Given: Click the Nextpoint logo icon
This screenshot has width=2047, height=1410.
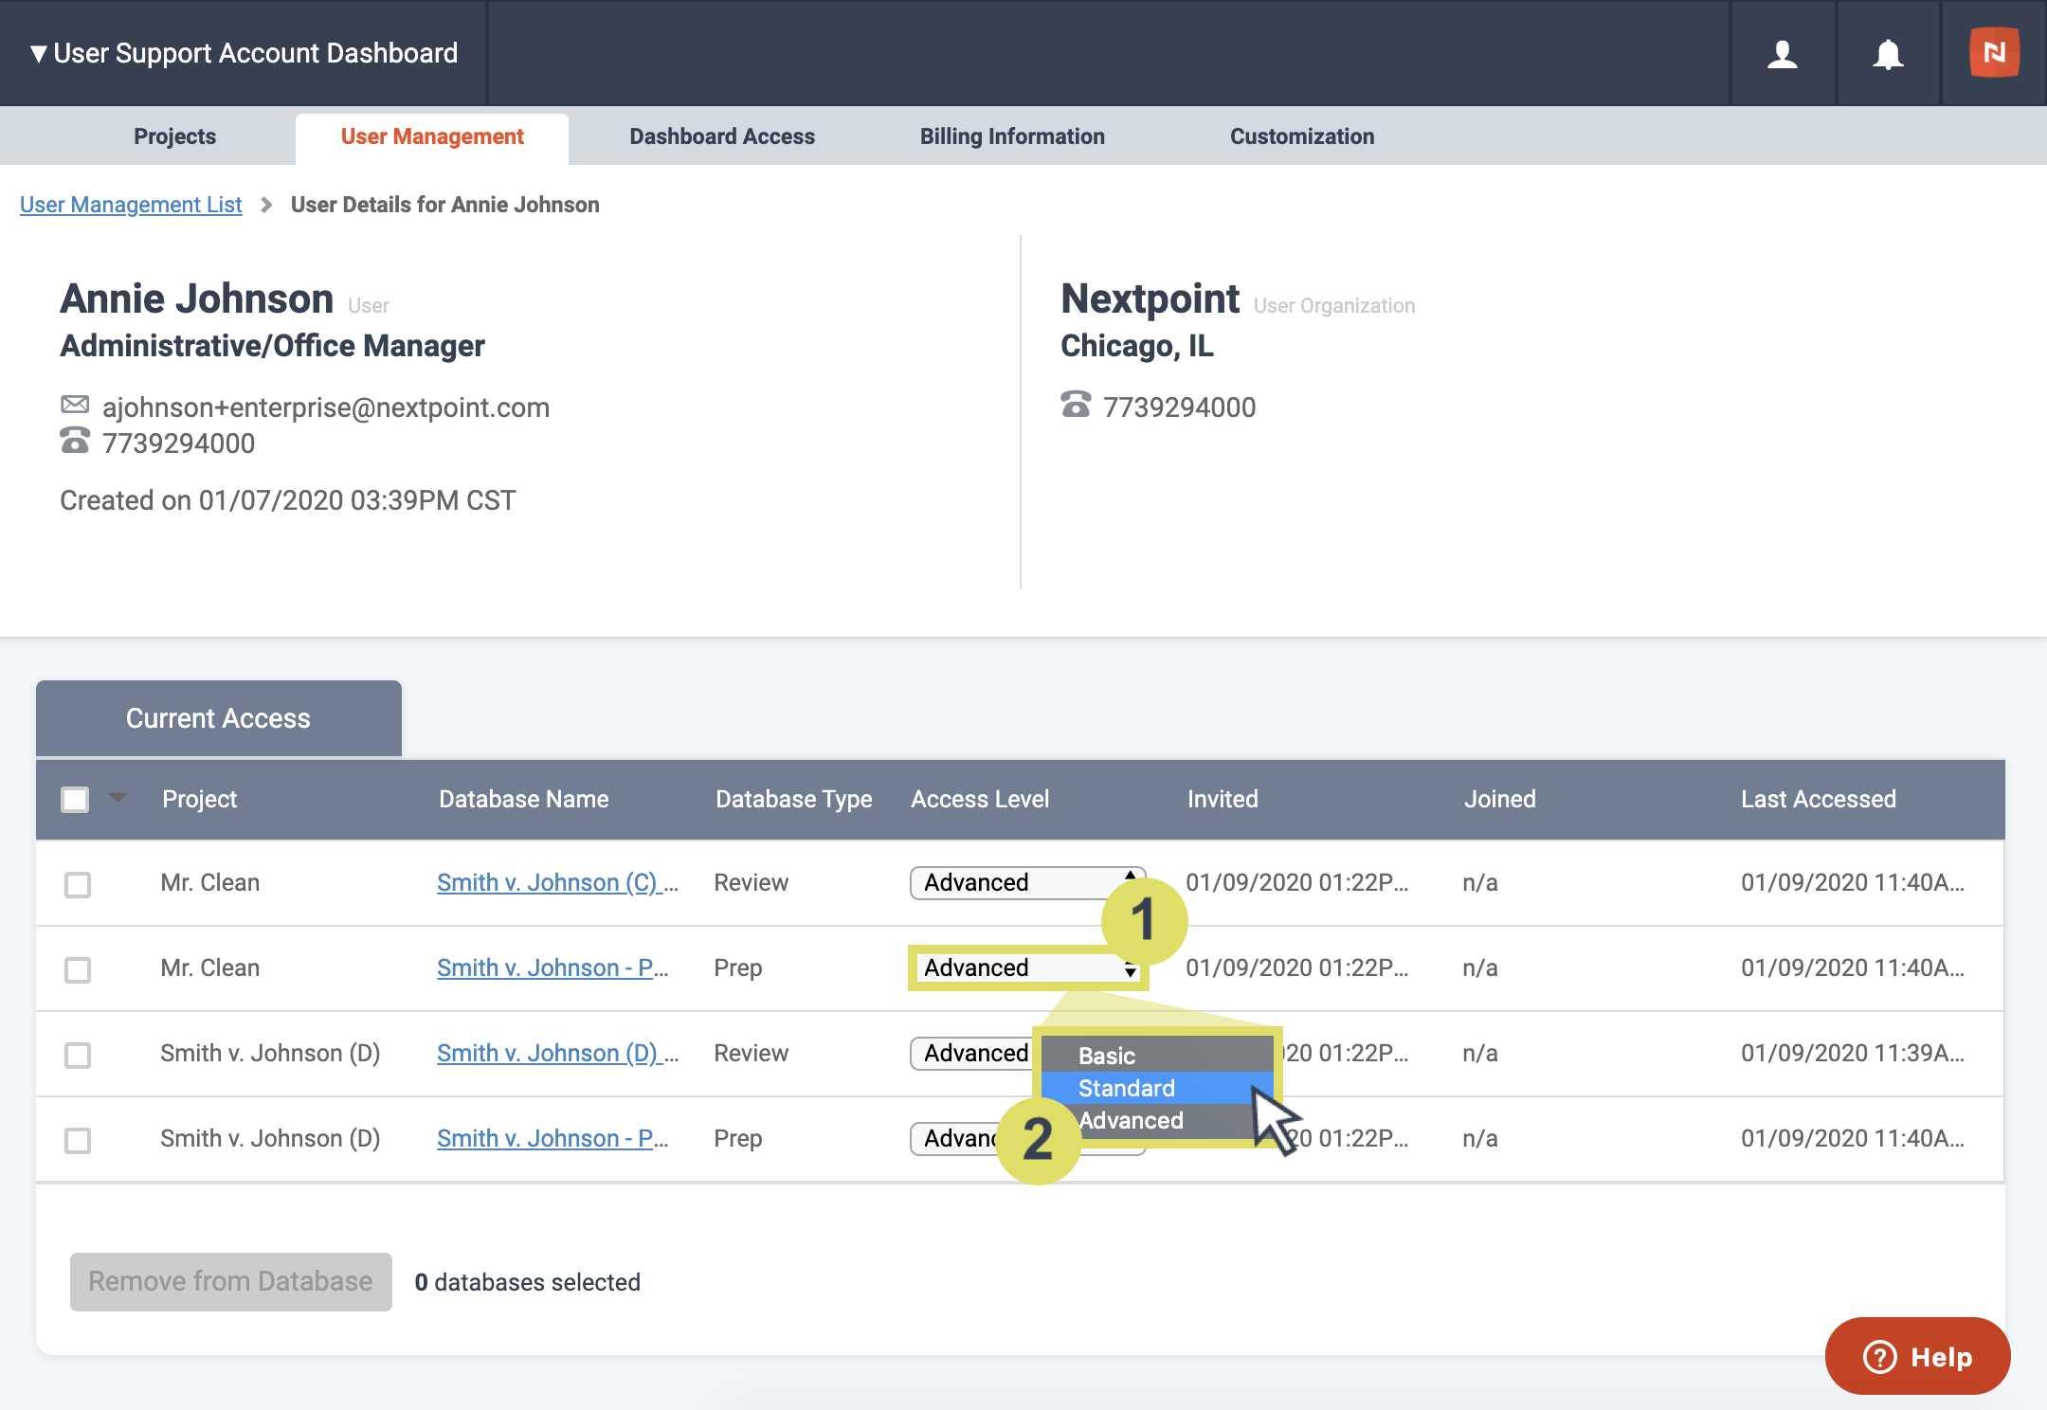Looking at the screenshot, I should pos(1994,52).
